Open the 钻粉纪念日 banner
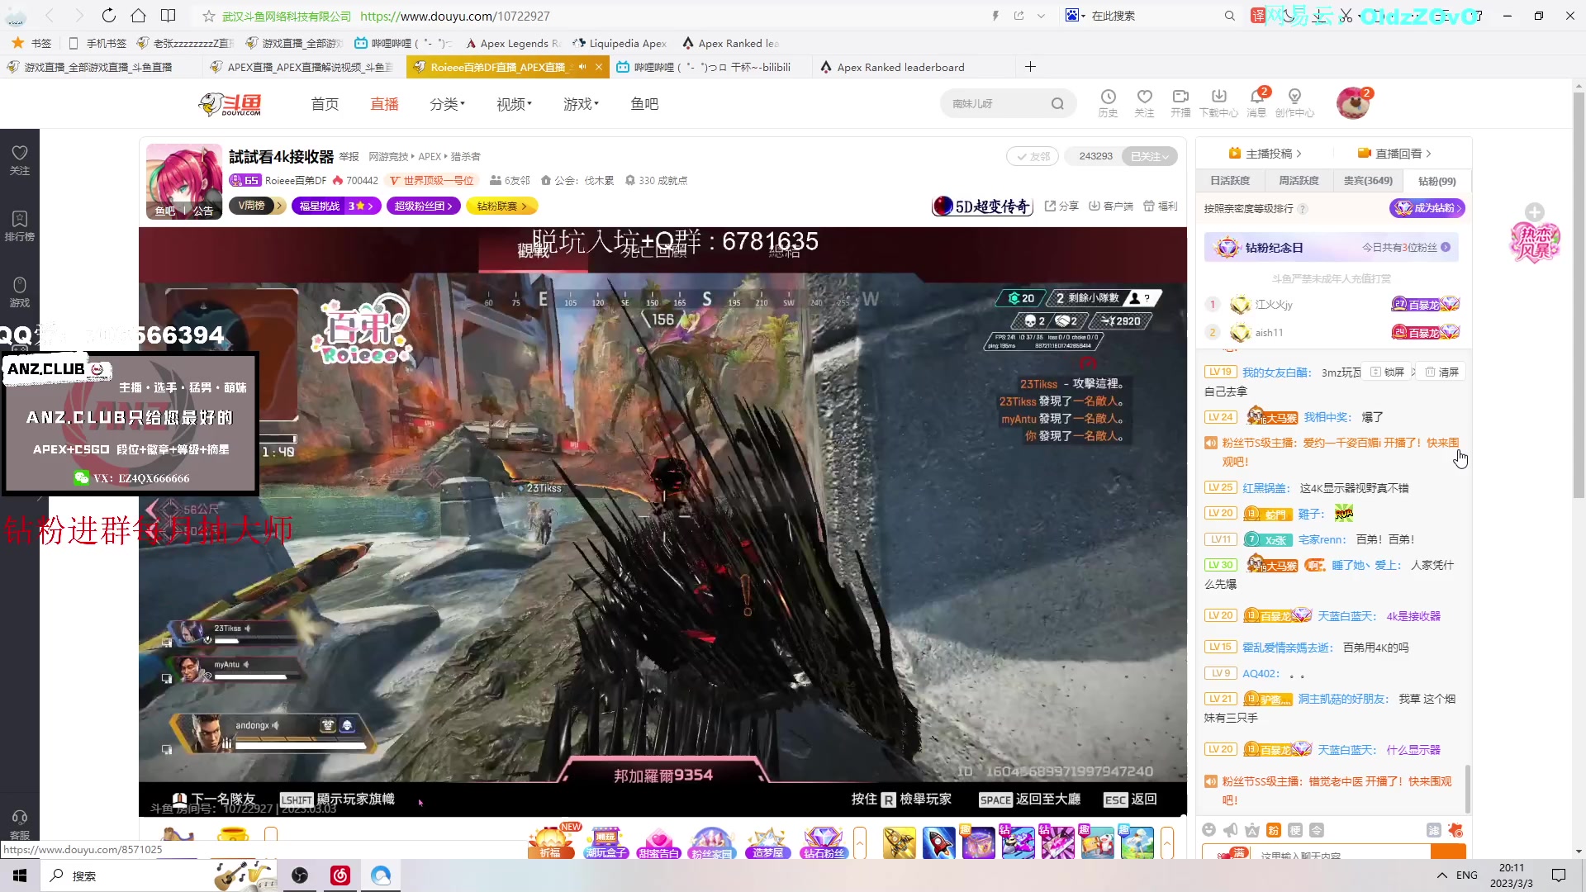Screen dimensions: 1586x892 pyautogui.click(x=1332, y=248)
